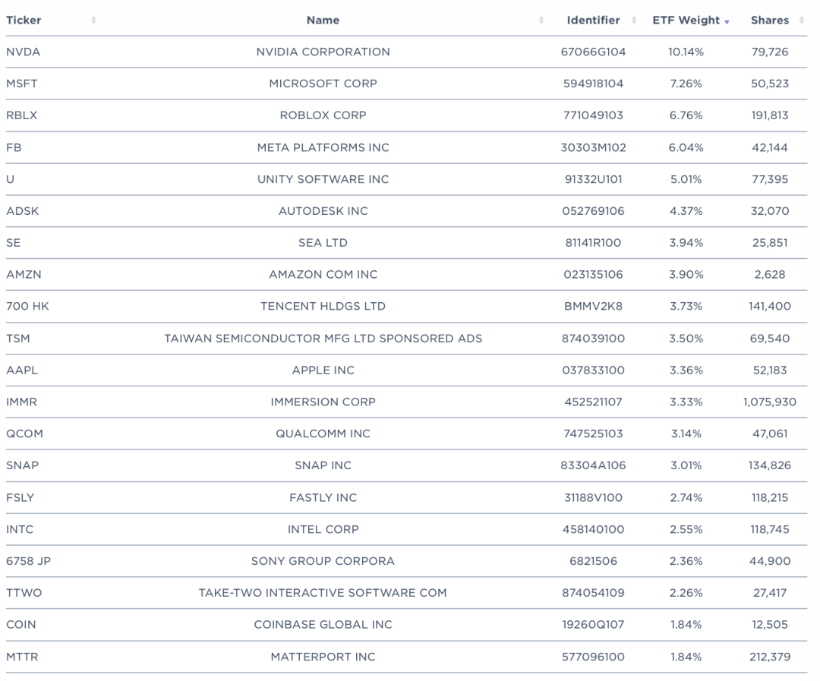The image size is (820, 681).
Task: Sort table by Ticker header
Action: [24, 20]
